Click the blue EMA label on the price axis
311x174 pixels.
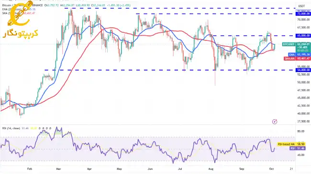tap(292, 54)
